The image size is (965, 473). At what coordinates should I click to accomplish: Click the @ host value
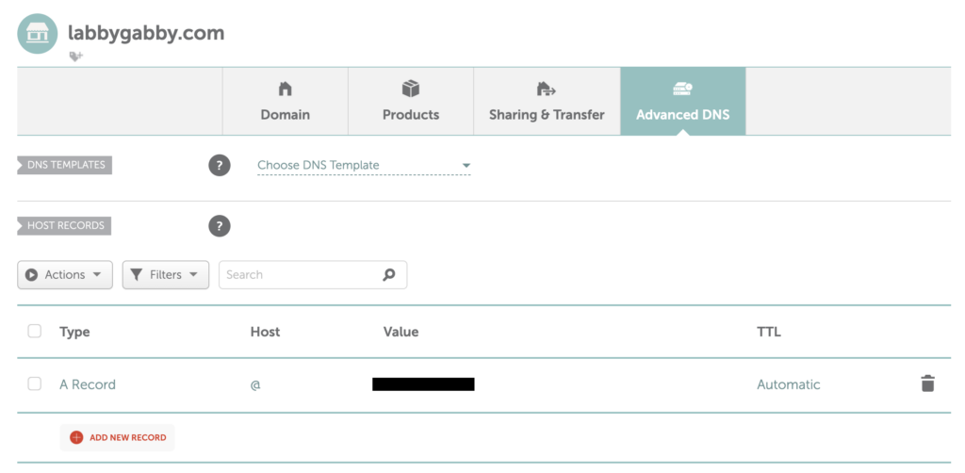(x=255, y=385)
